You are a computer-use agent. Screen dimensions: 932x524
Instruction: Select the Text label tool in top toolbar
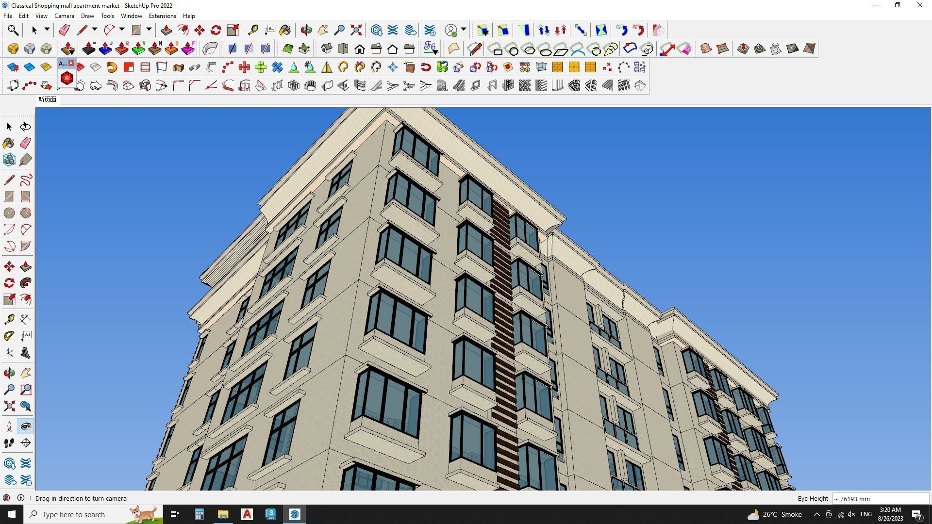click(x=270, y=30)
